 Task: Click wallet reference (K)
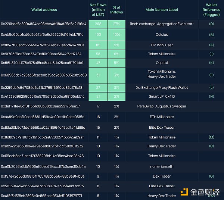tap(211, 63)
